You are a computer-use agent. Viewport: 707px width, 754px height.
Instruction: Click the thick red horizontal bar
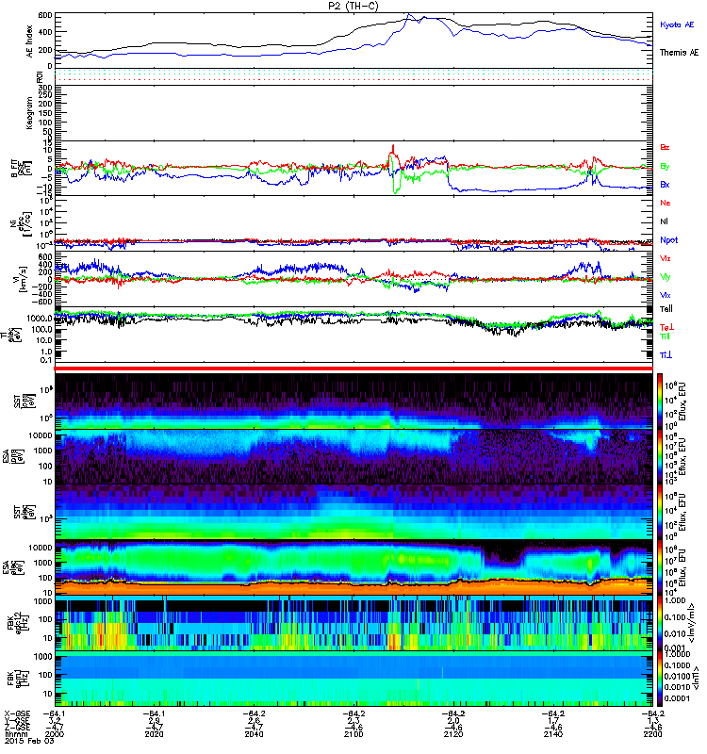pos(353,369)
